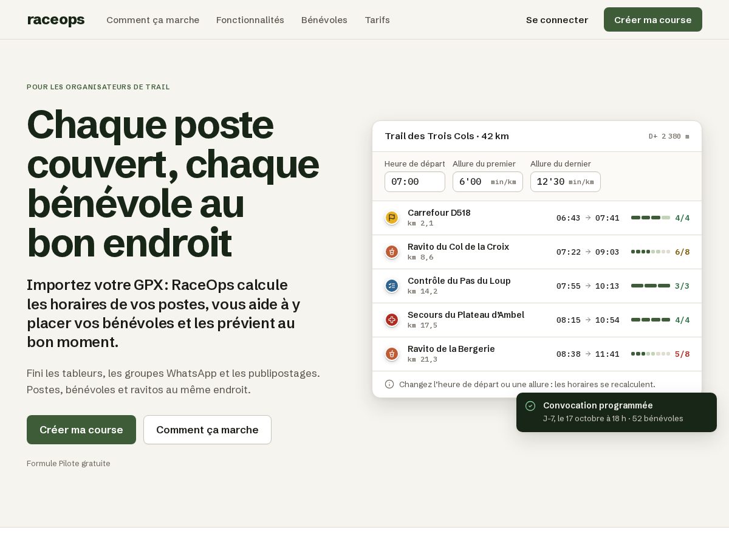Click the Ravito du Col de la Croix staffing dots
The width and height of the screenshot is (729, 547).
651,252
